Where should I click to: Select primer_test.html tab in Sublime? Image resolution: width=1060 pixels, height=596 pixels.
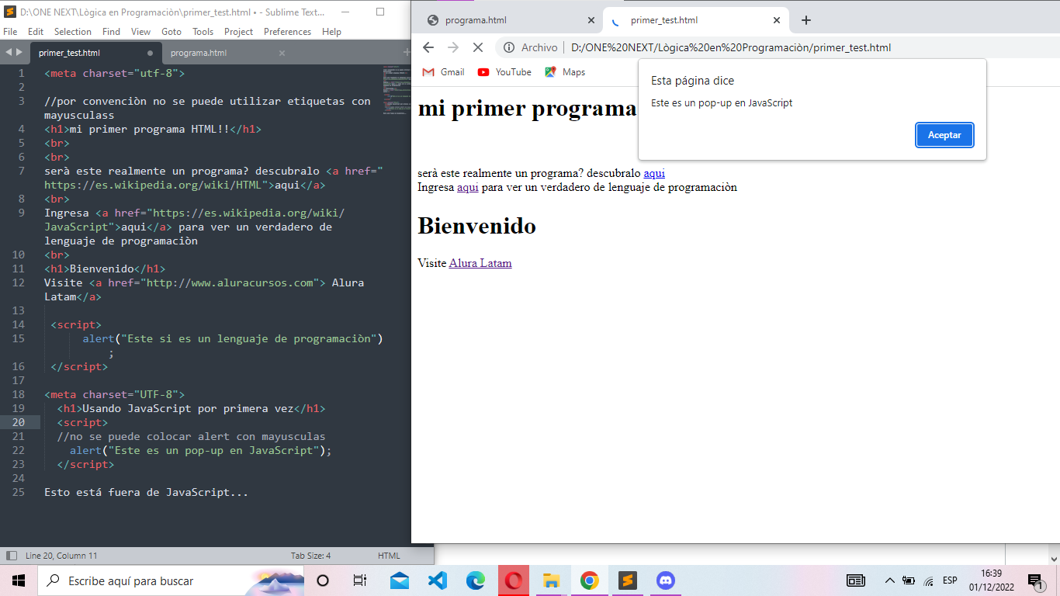pos(95,53)
